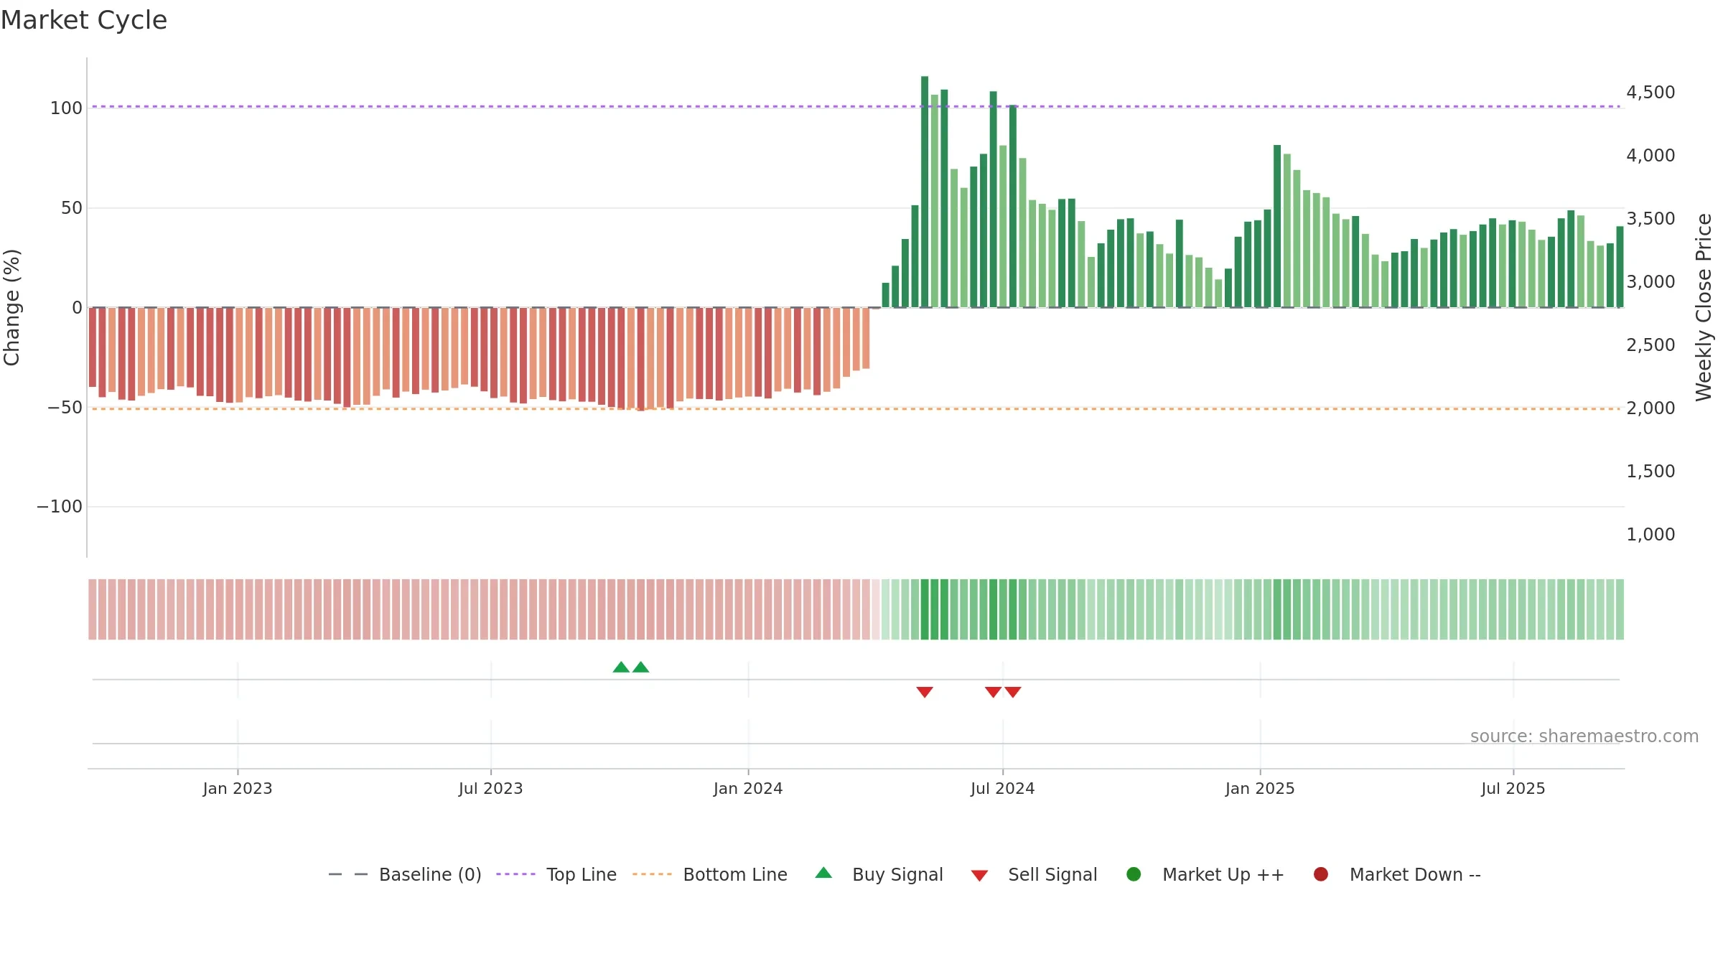The height and width of the screenshot is (969, 1723).
Task: Toggle the Bottom Line legend entry
Action: click(710, 874)
